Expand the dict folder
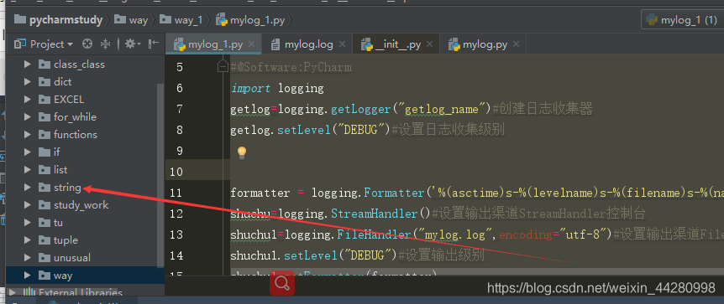The width and height of the screenshot is (724, 304). (x=27, y=81)
